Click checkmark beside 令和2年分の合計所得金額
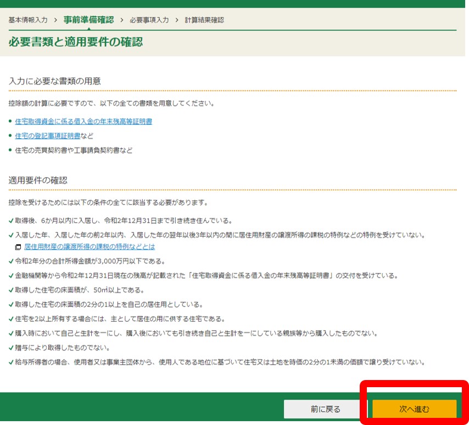 pos(11,261)
